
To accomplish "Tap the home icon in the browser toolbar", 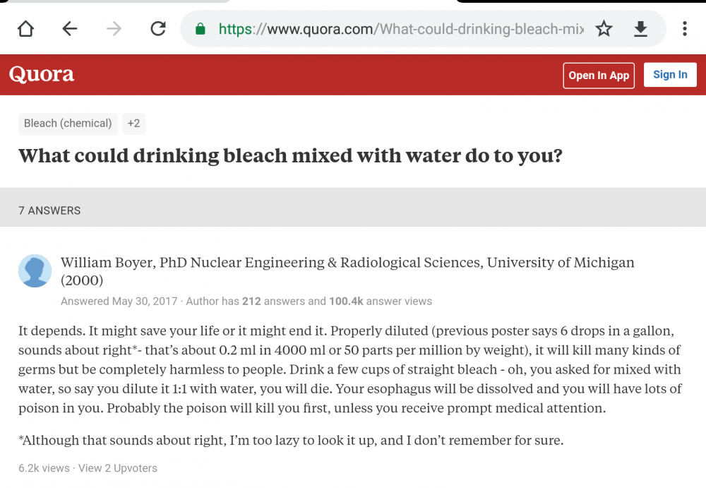I will pos(26,29).
